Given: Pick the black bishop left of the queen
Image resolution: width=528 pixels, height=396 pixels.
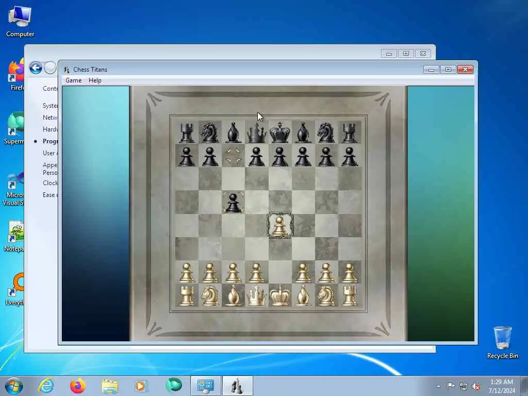Looking at the screenshot, I should (x=233, y=133).
